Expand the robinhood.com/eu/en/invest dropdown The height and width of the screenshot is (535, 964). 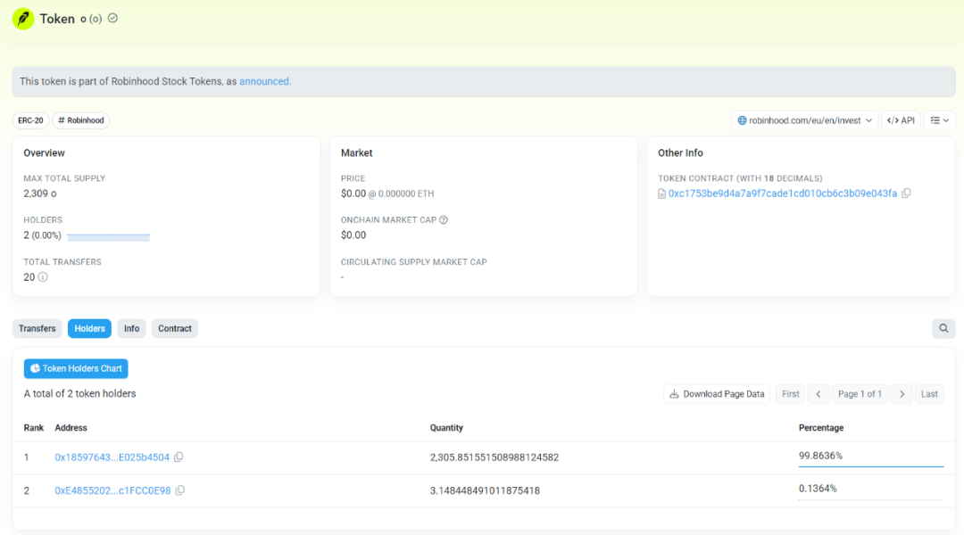pyautogui.click(x=804, y=120)
